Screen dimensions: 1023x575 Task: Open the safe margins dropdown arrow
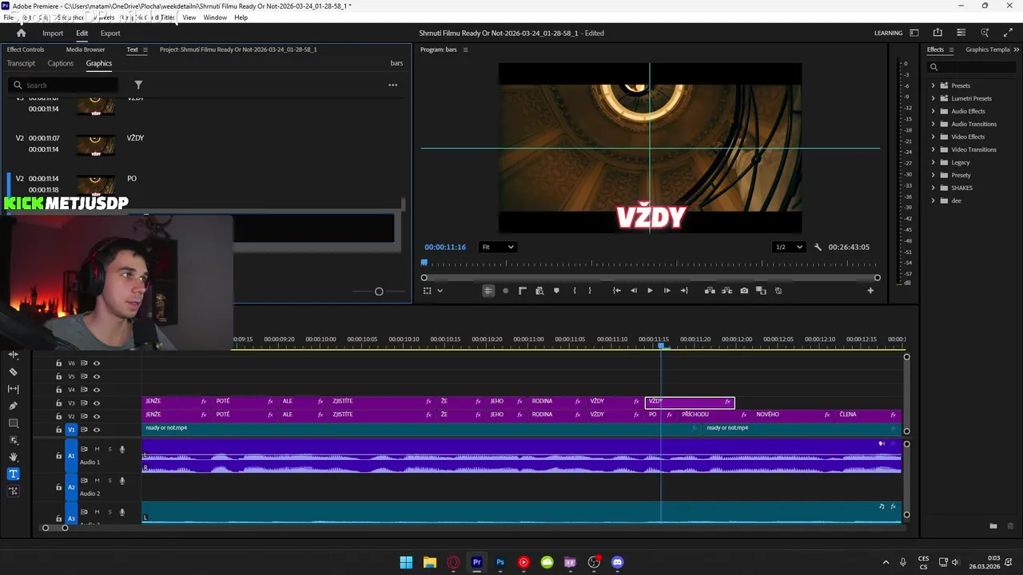click(440, 291)
